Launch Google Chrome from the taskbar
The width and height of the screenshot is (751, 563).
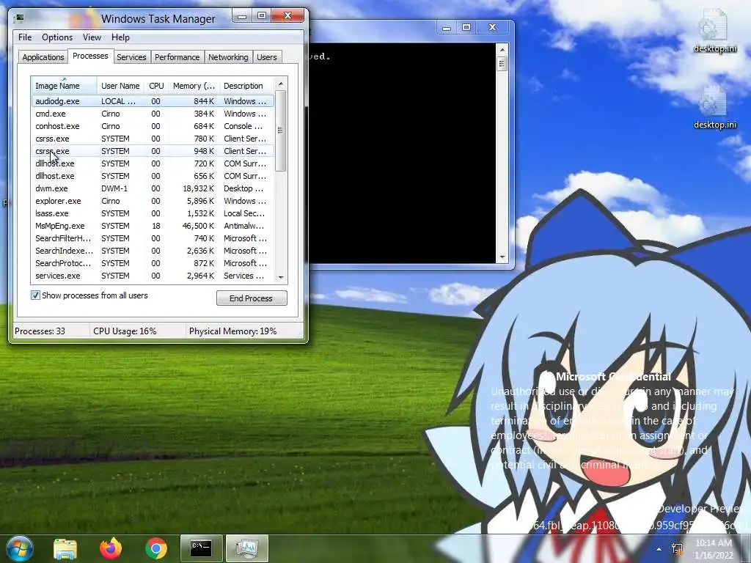pos(155,548)
